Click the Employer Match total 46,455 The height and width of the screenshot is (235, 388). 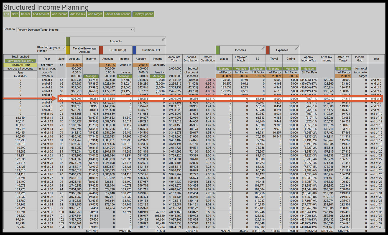243,231
